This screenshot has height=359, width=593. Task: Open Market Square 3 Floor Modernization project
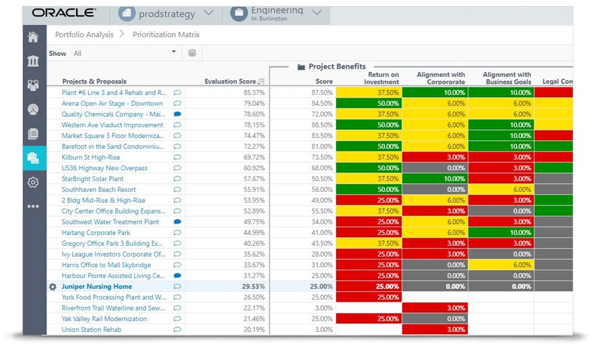pos(113,135)
